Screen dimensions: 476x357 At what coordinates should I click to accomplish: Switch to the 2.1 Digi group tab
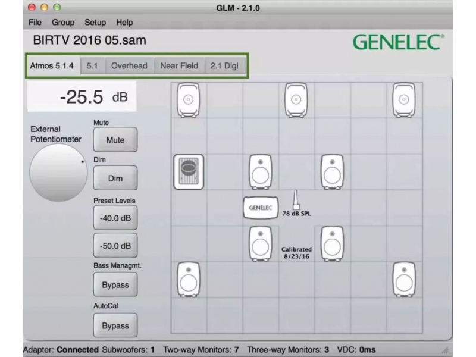click(225, 66)
